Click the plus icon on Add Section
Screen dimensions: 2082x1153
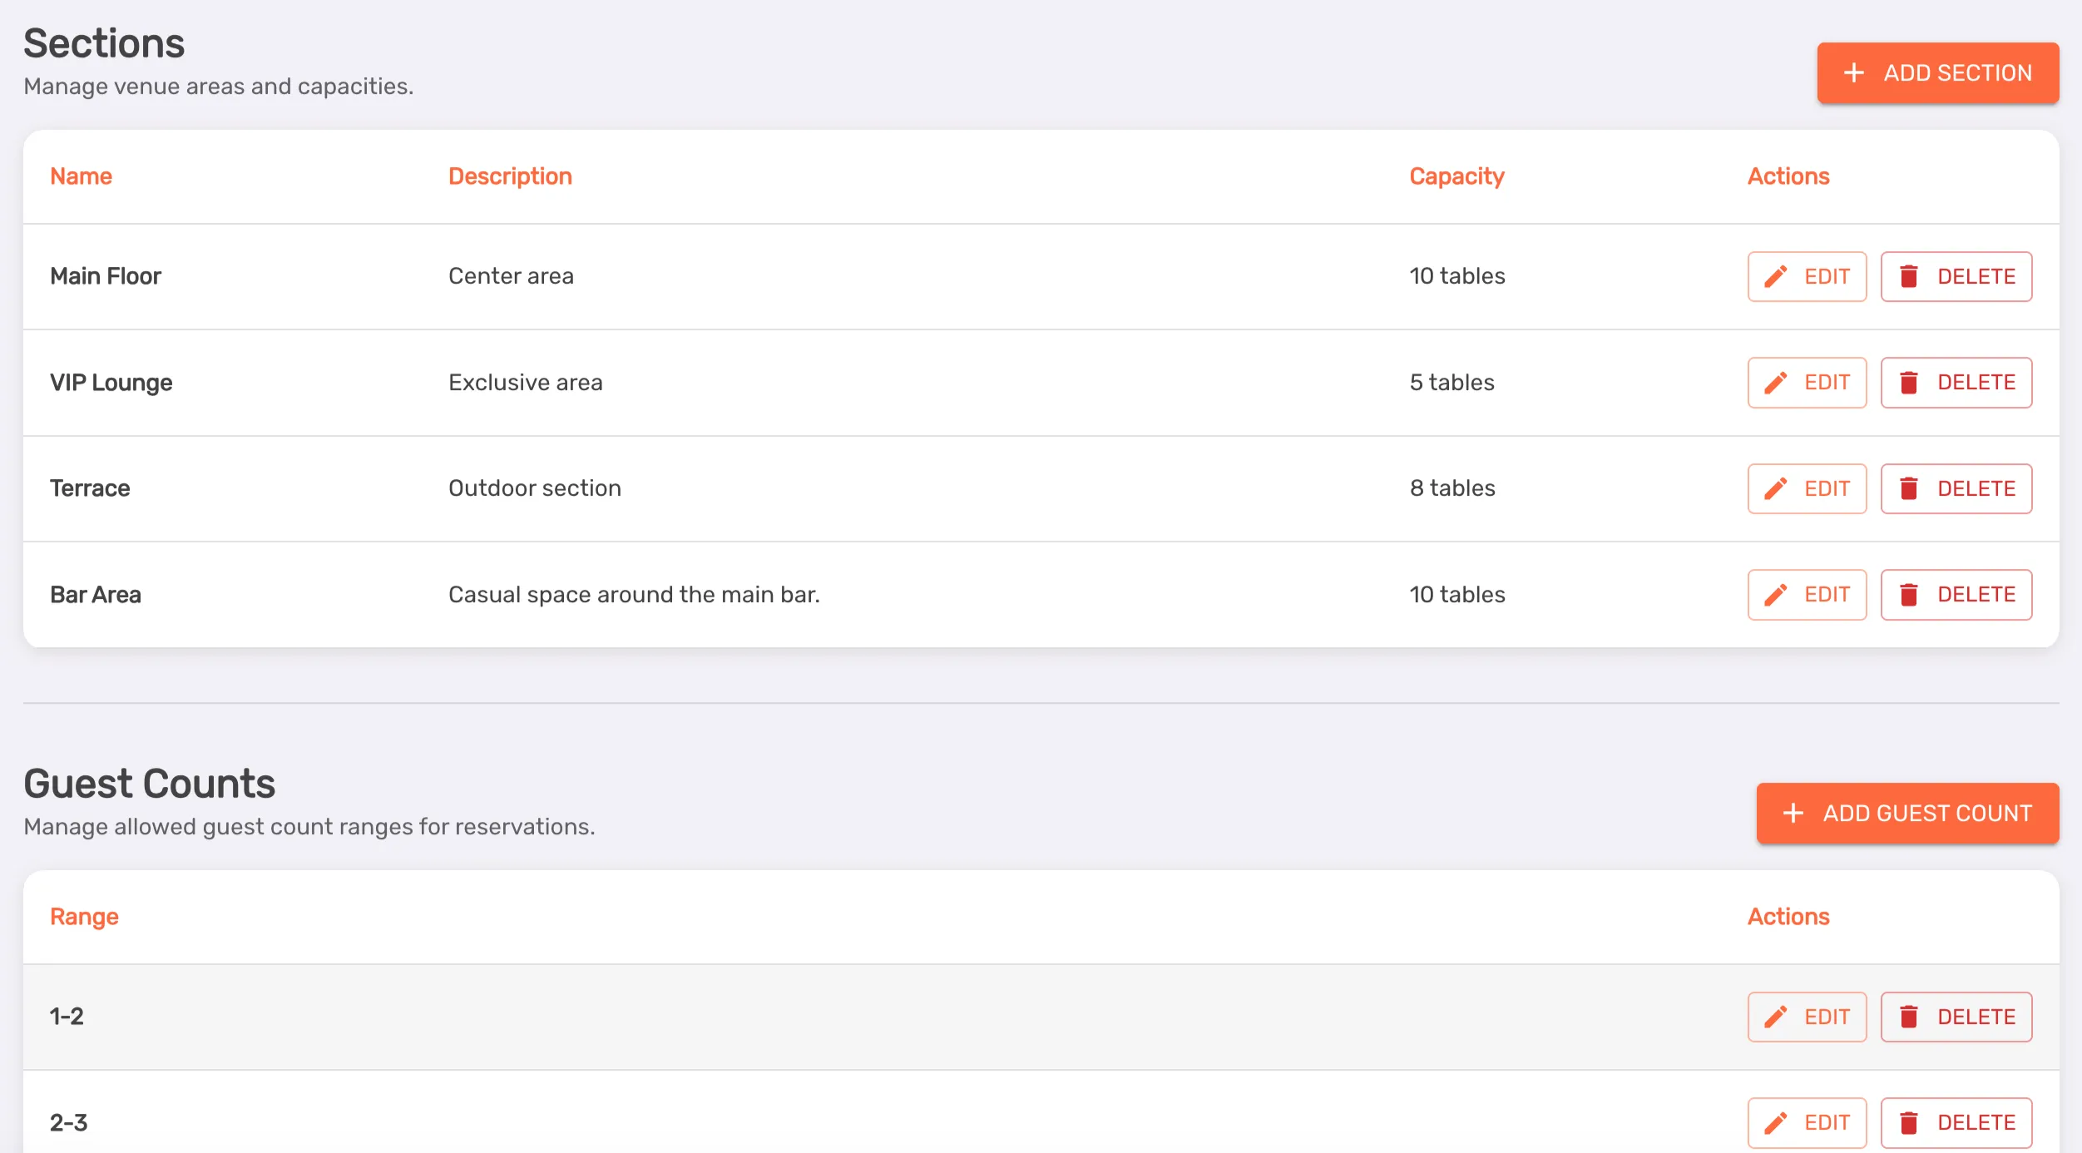[x=1854, y=73]
